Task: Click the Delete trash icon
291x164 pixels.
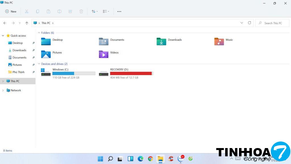Action: point(81,11)
